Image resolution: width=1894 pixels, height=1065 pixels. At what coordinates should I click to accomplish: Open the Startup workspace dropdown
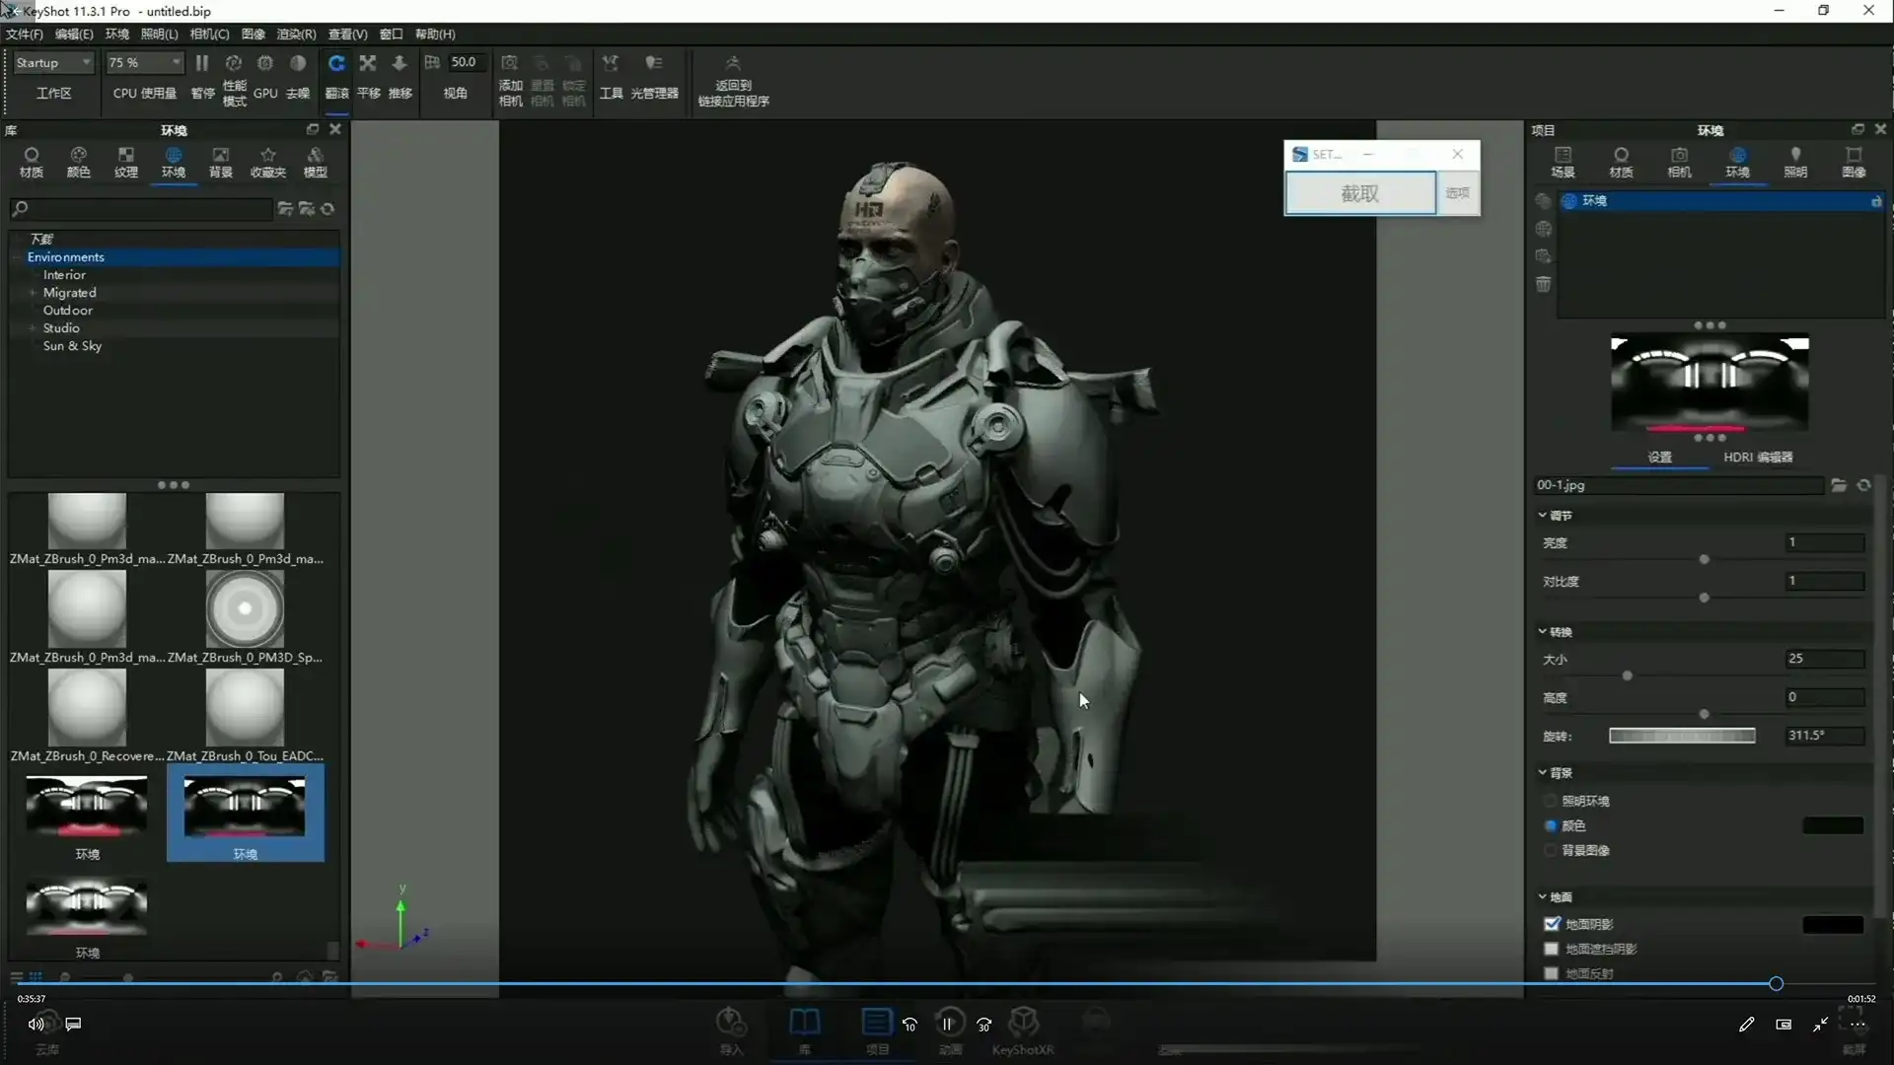(54, 62)
